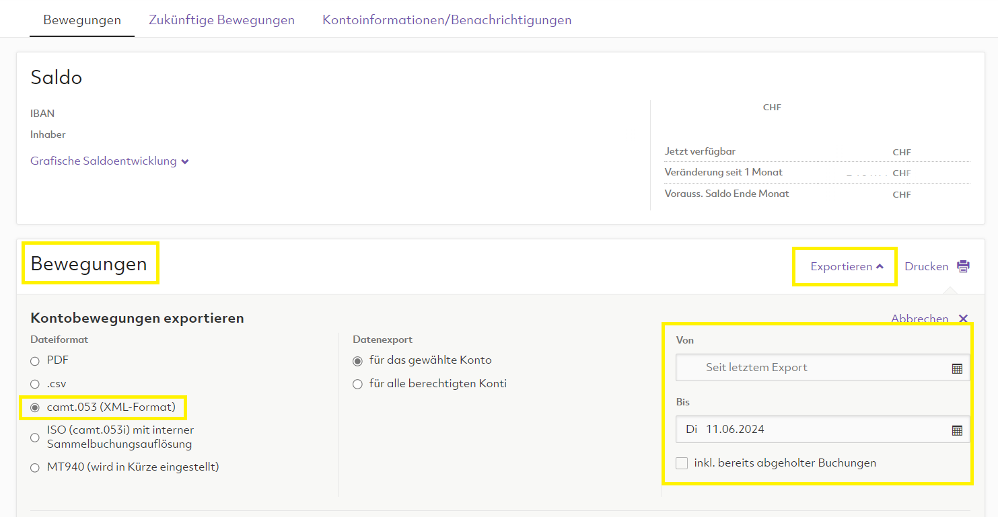Select camt.053 (XML-Format) option
This screenshot has height=517, width=998.
click(35, 407)
